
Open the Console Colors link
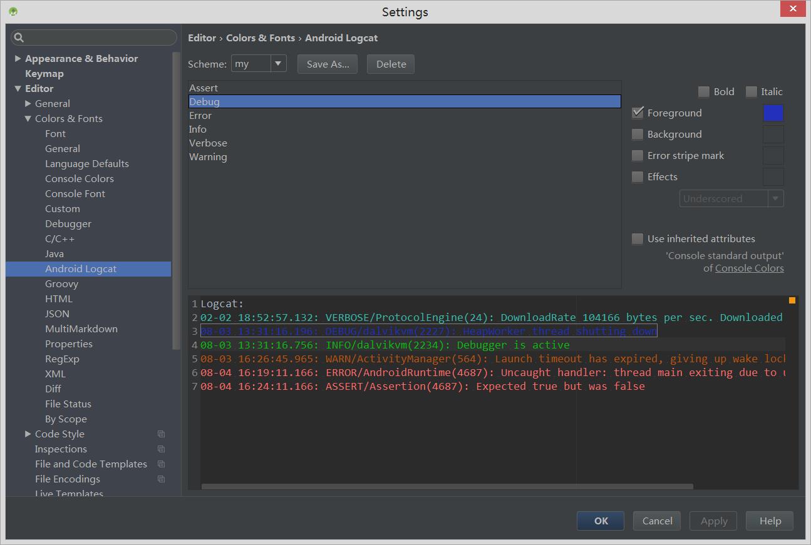[749, 268]
